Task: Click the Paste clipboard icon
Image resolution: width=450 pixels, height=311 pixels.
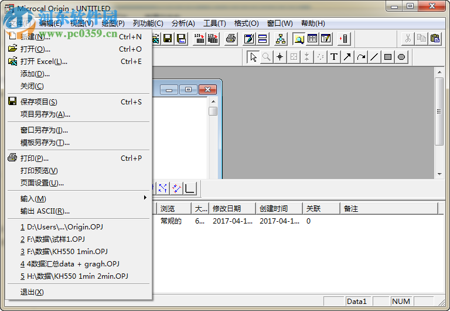Action: [x=434, y=39]
